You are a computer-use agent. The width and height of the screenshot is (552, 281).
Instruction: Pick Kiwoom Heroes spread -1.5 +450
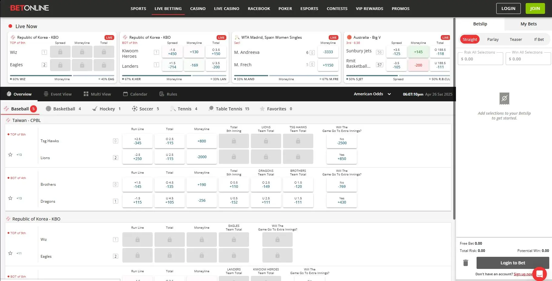point(172,52)
